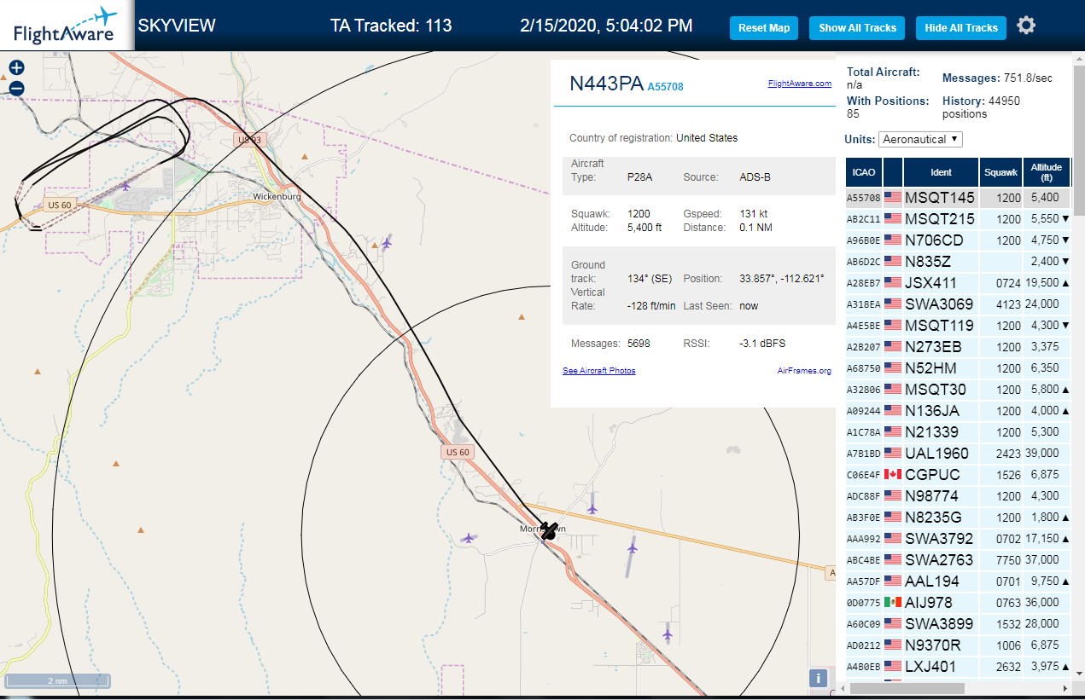1085x700 pixels.
Task: Open the AirFrames.org link
Action: (x=804, y=371)
